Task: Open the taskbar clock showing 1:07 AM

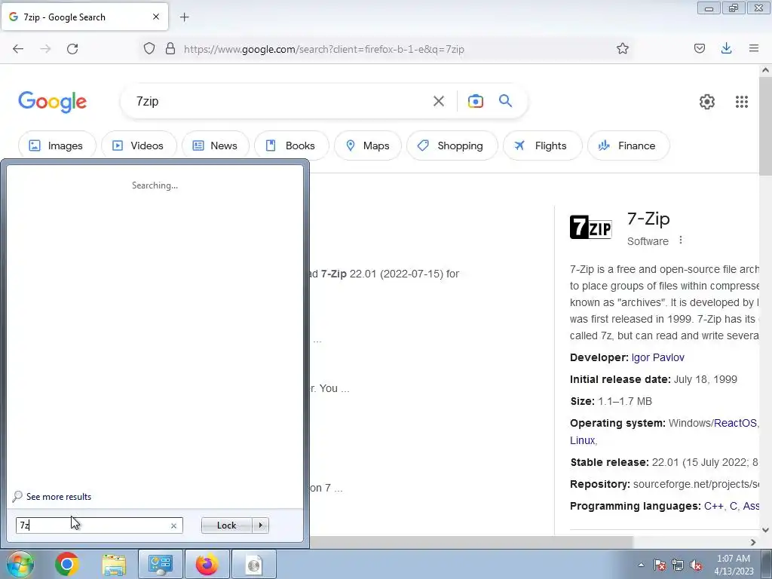Action: pos(733,564)
